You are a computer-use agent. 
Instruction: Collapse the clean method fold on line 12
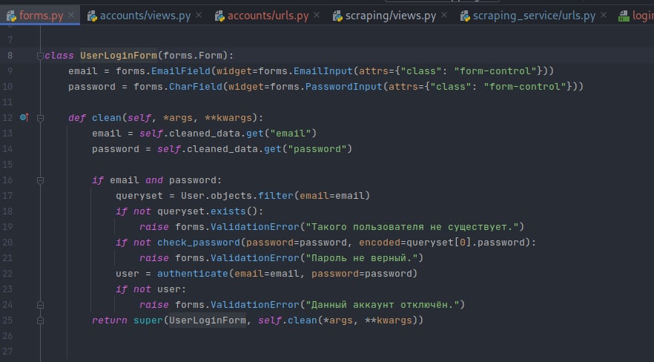(41, 118)
